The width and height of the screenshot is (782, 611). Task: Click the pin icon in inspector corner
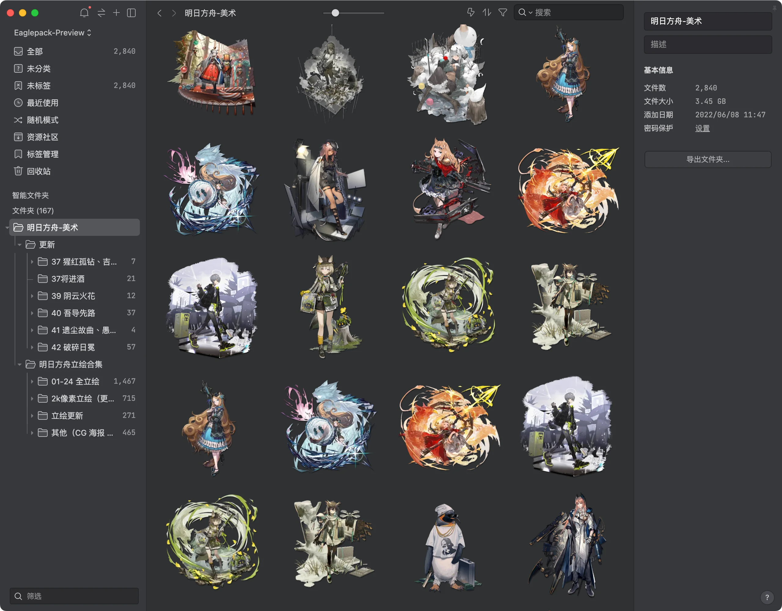[x=774, y=8]
